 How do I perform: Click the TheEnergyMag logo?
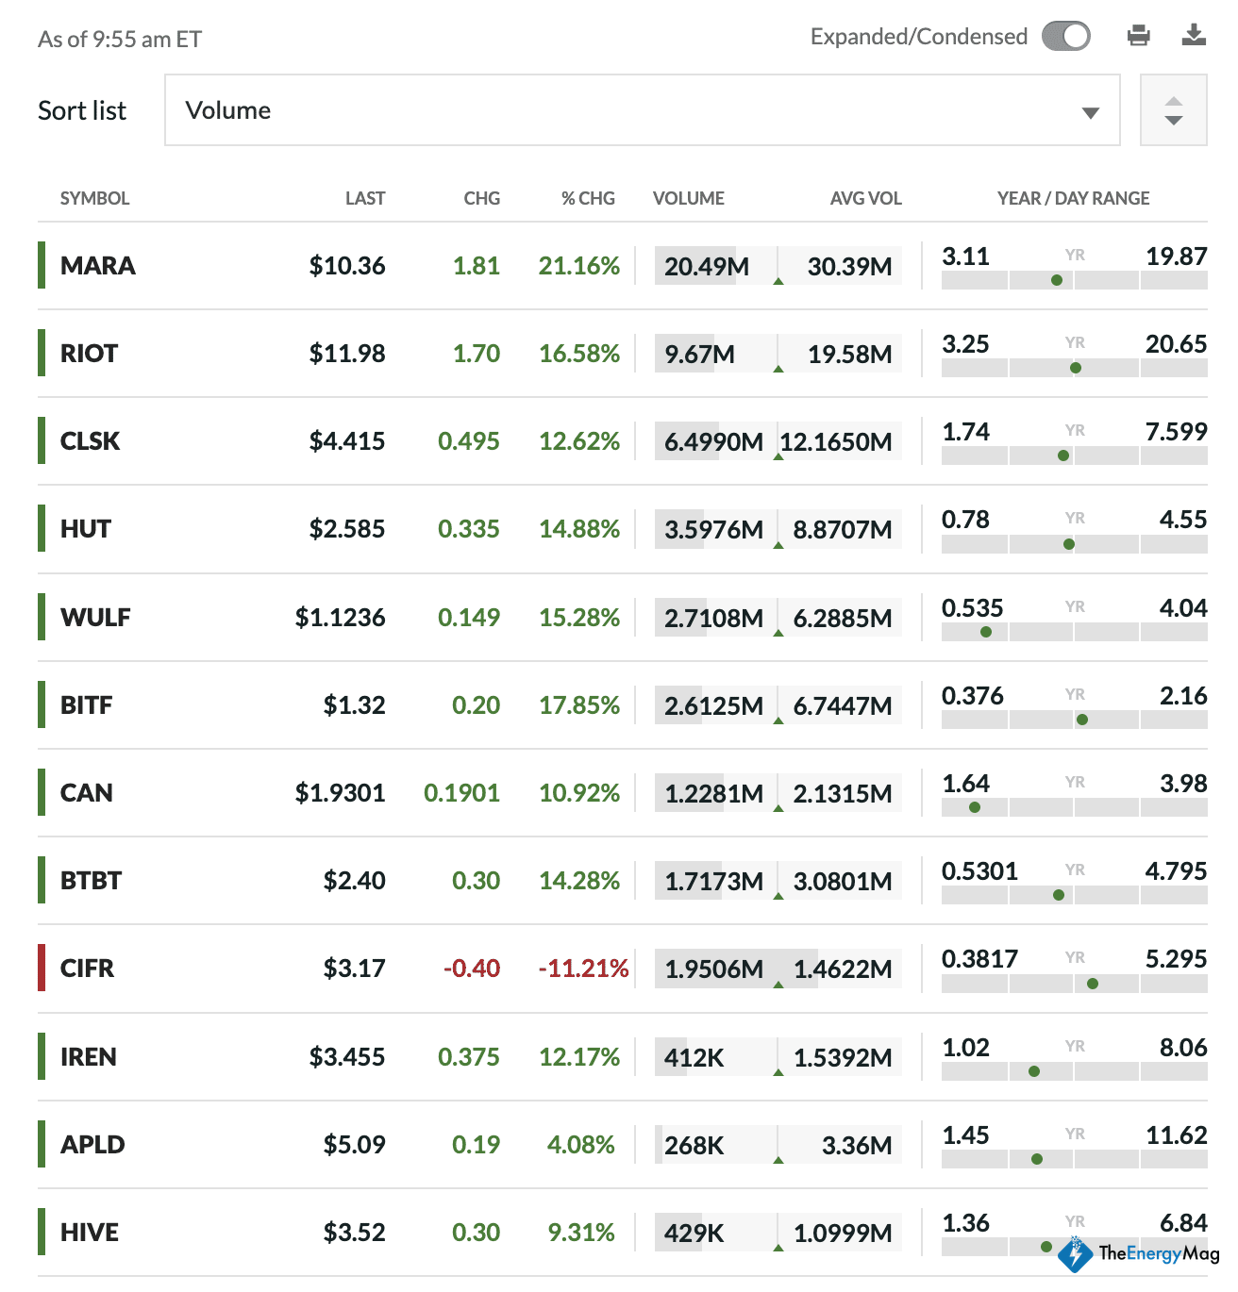click(1138, 1253)
